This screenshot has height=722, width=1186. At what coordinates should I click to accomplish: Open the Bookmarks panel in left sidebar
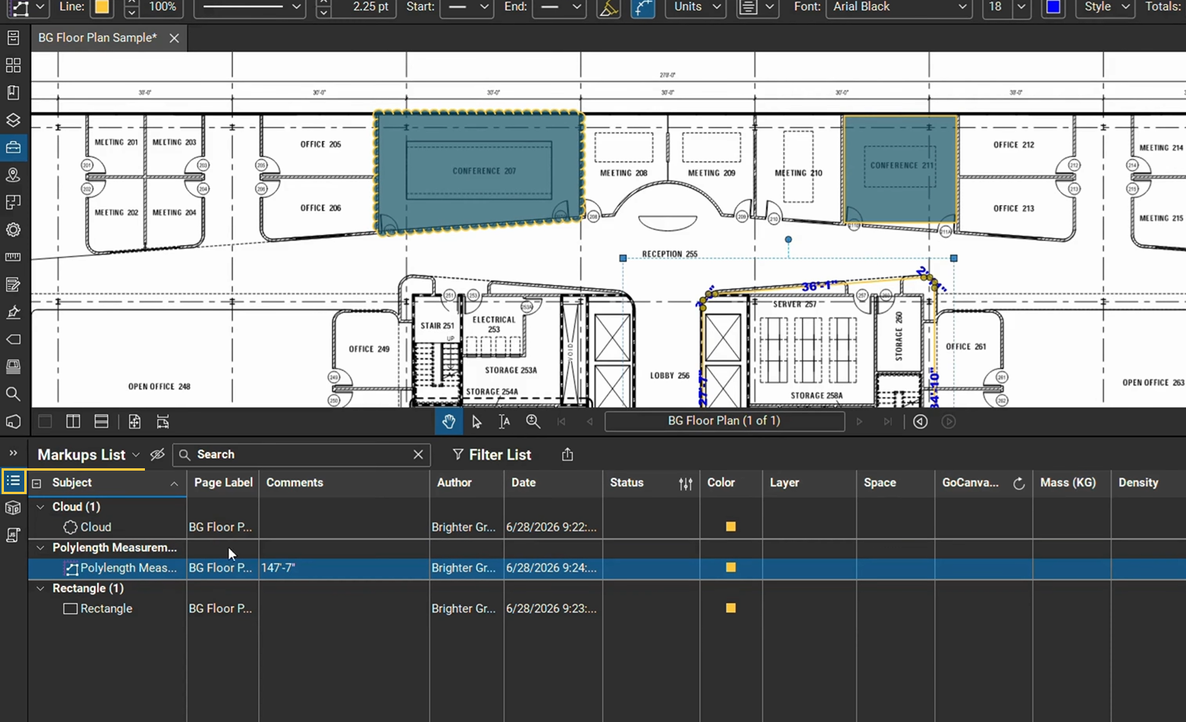click(13, 92)
